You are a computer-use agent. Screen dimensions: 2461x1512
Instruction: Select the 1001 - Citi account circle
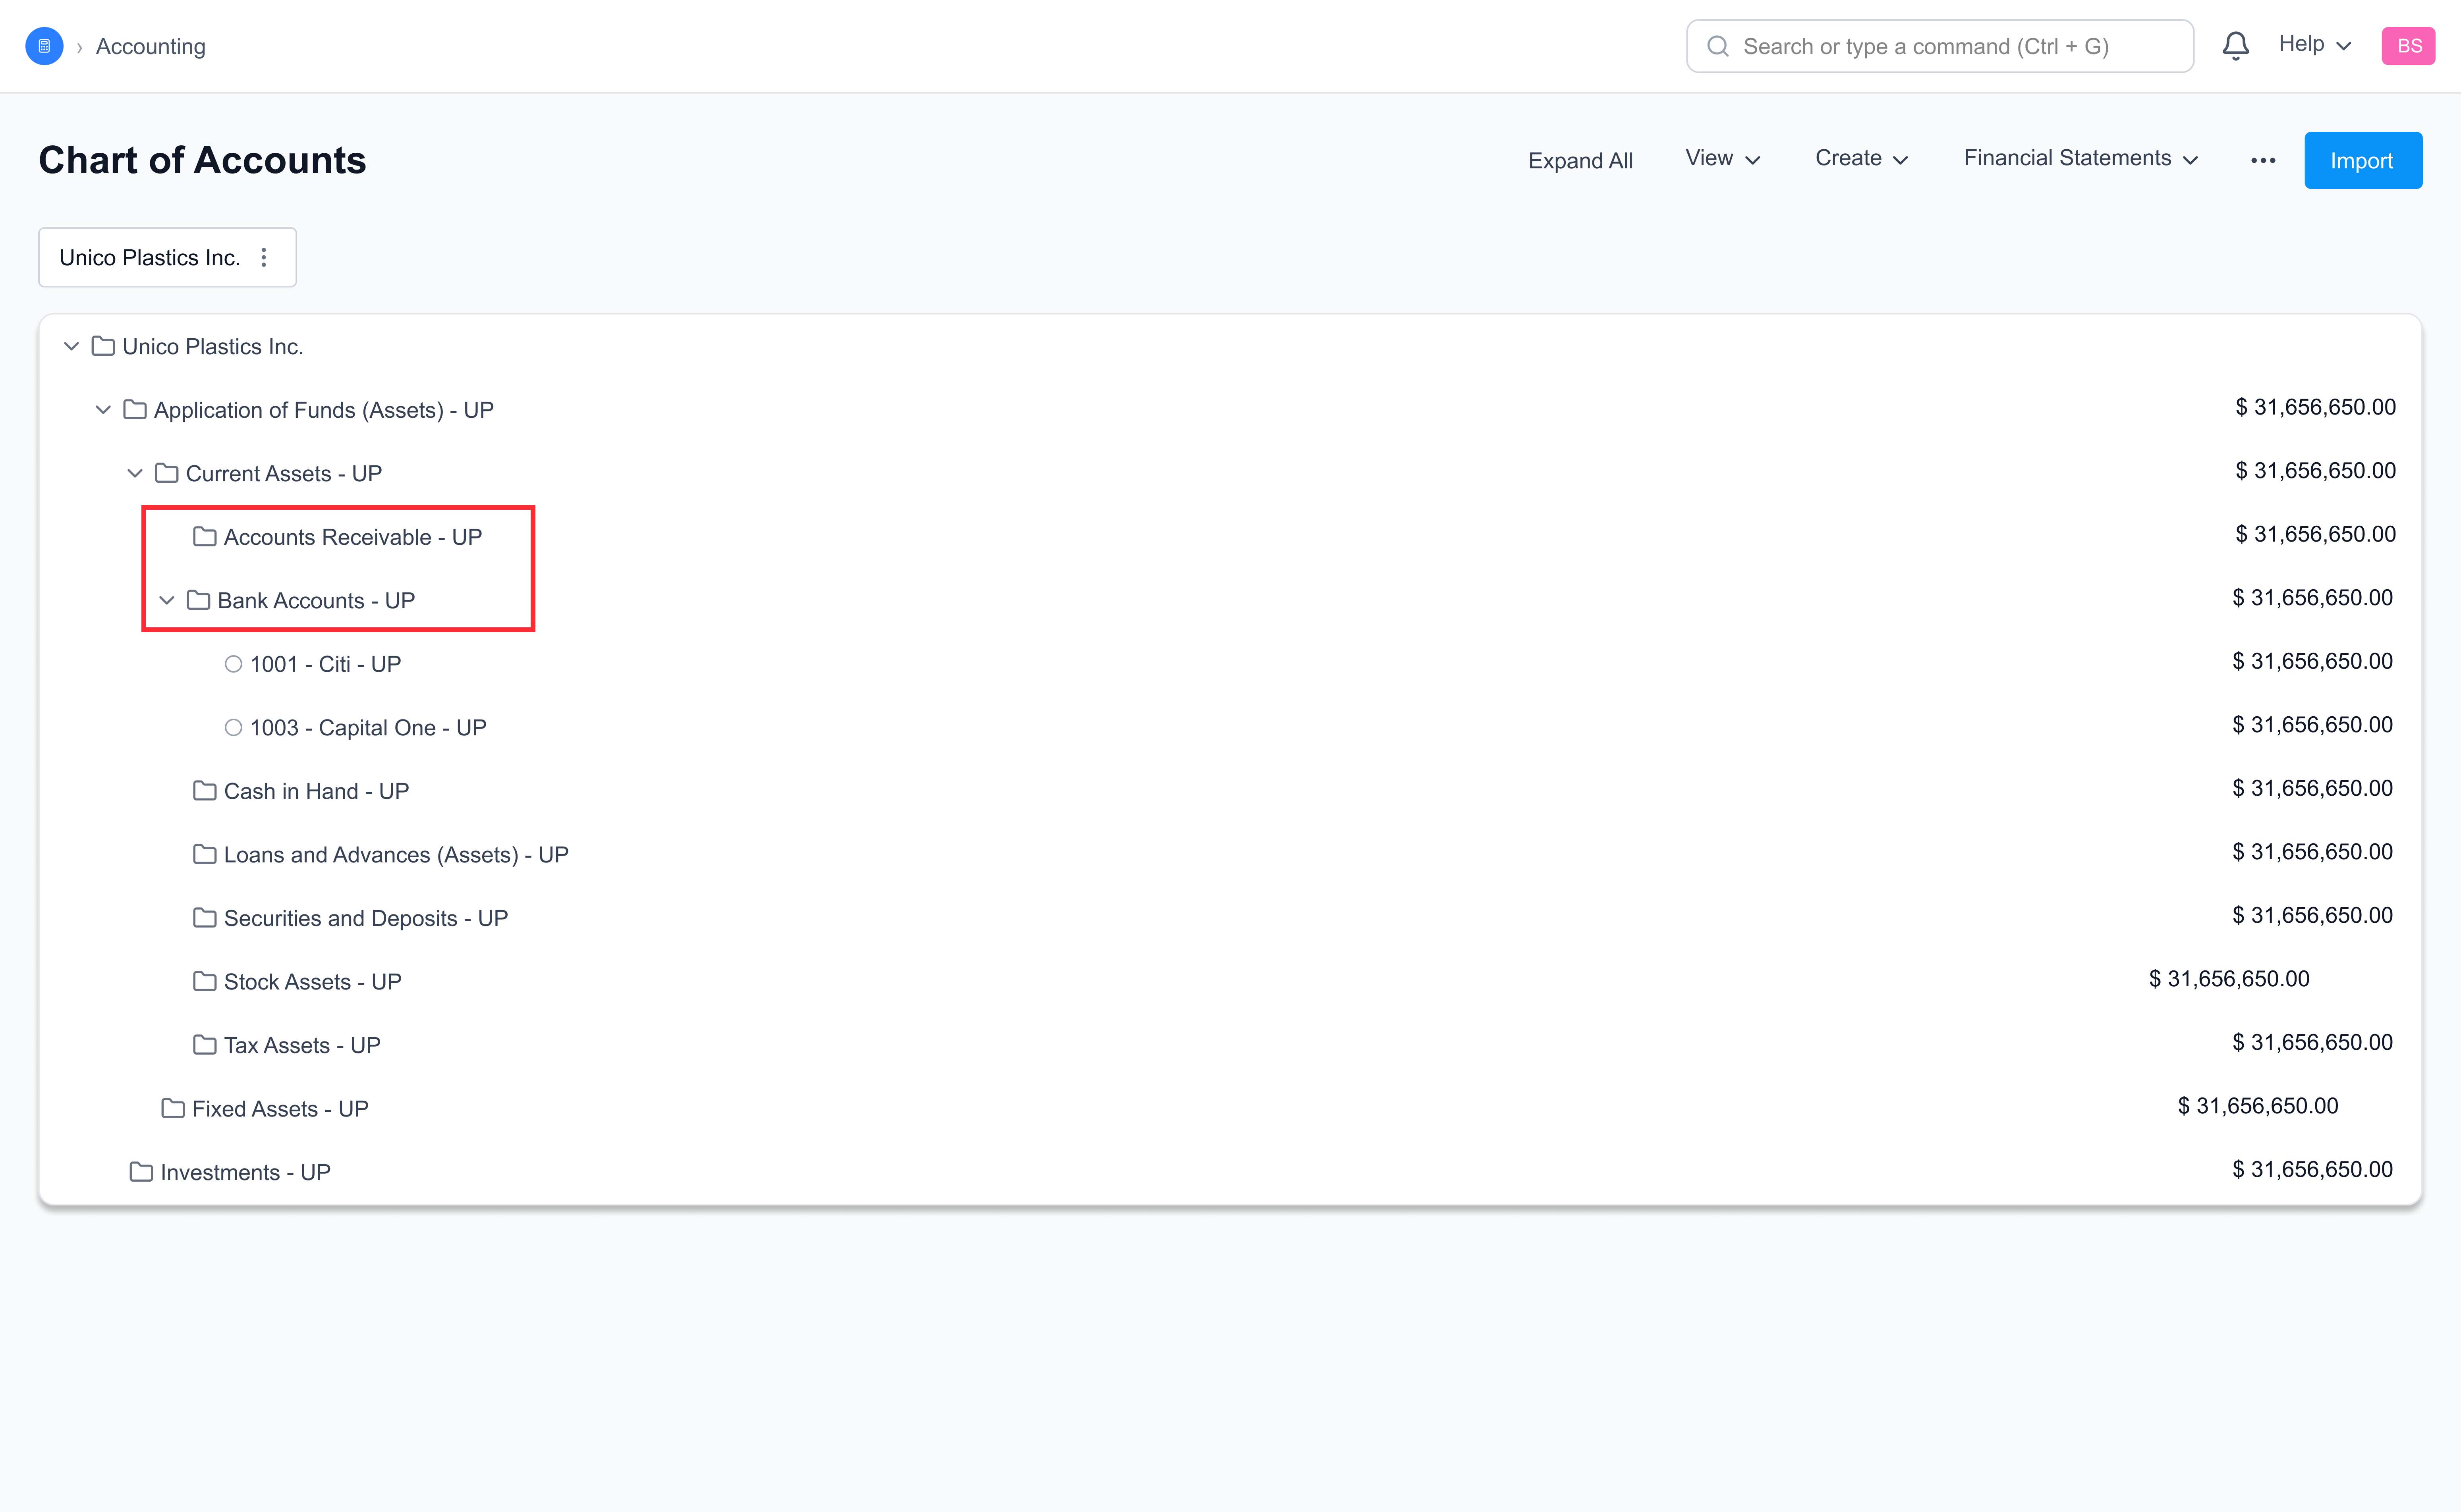[233, 664]
